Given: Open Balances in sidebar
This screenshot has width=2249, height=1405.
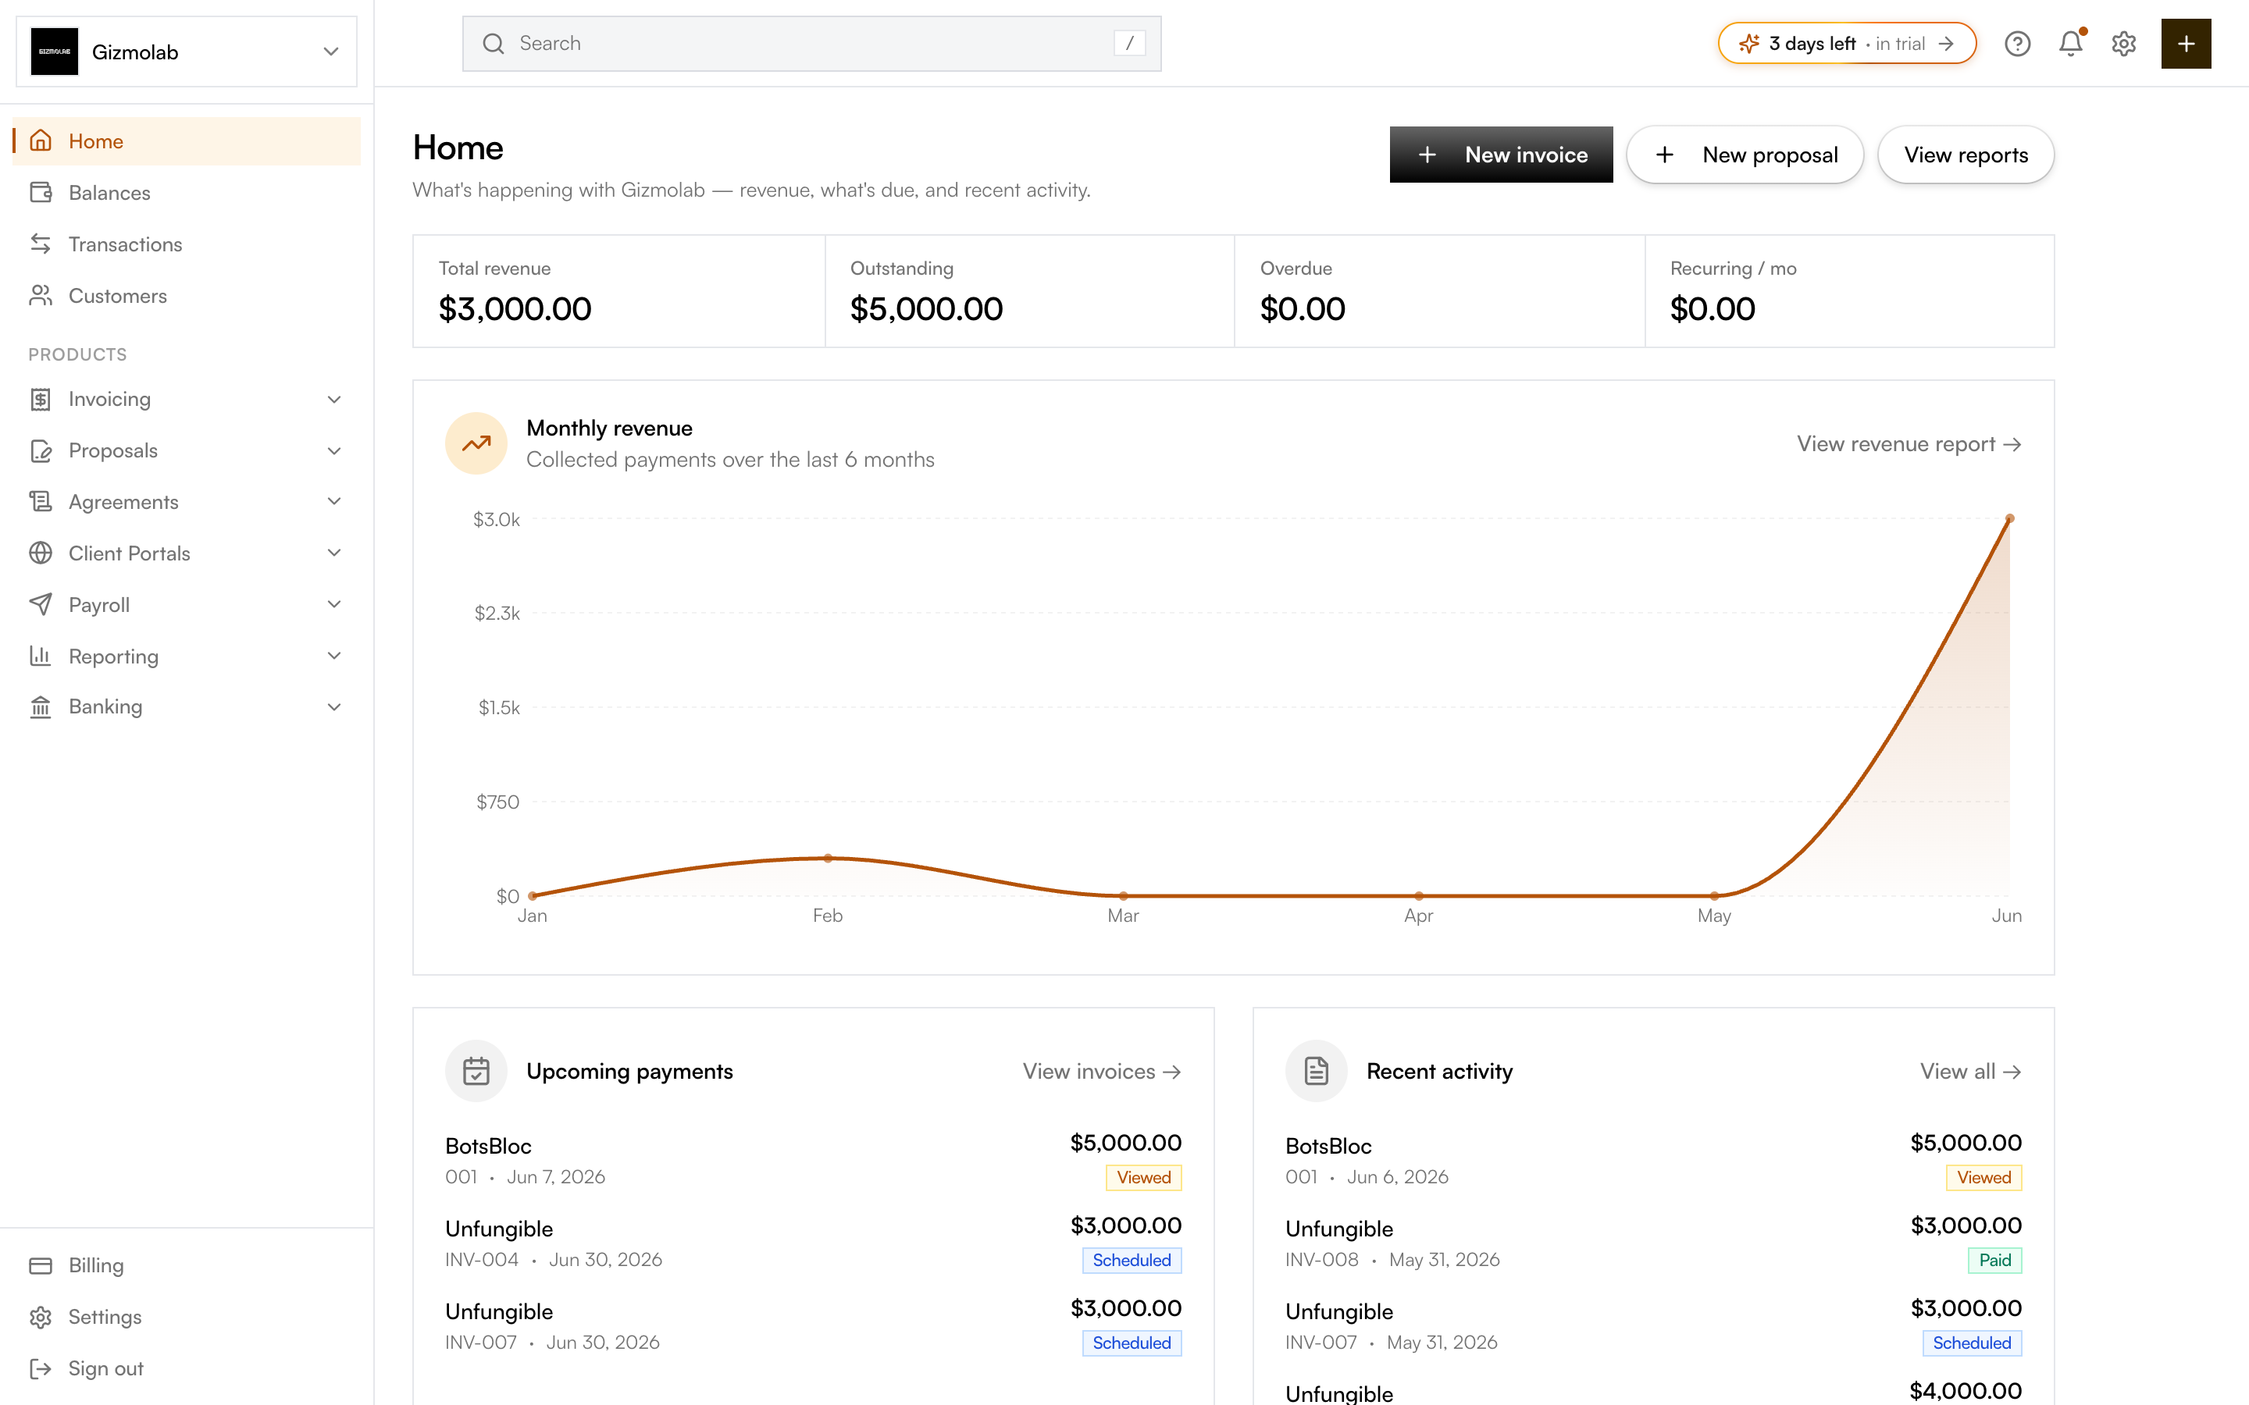Looking at the screenshot, I should coord(187,192).
